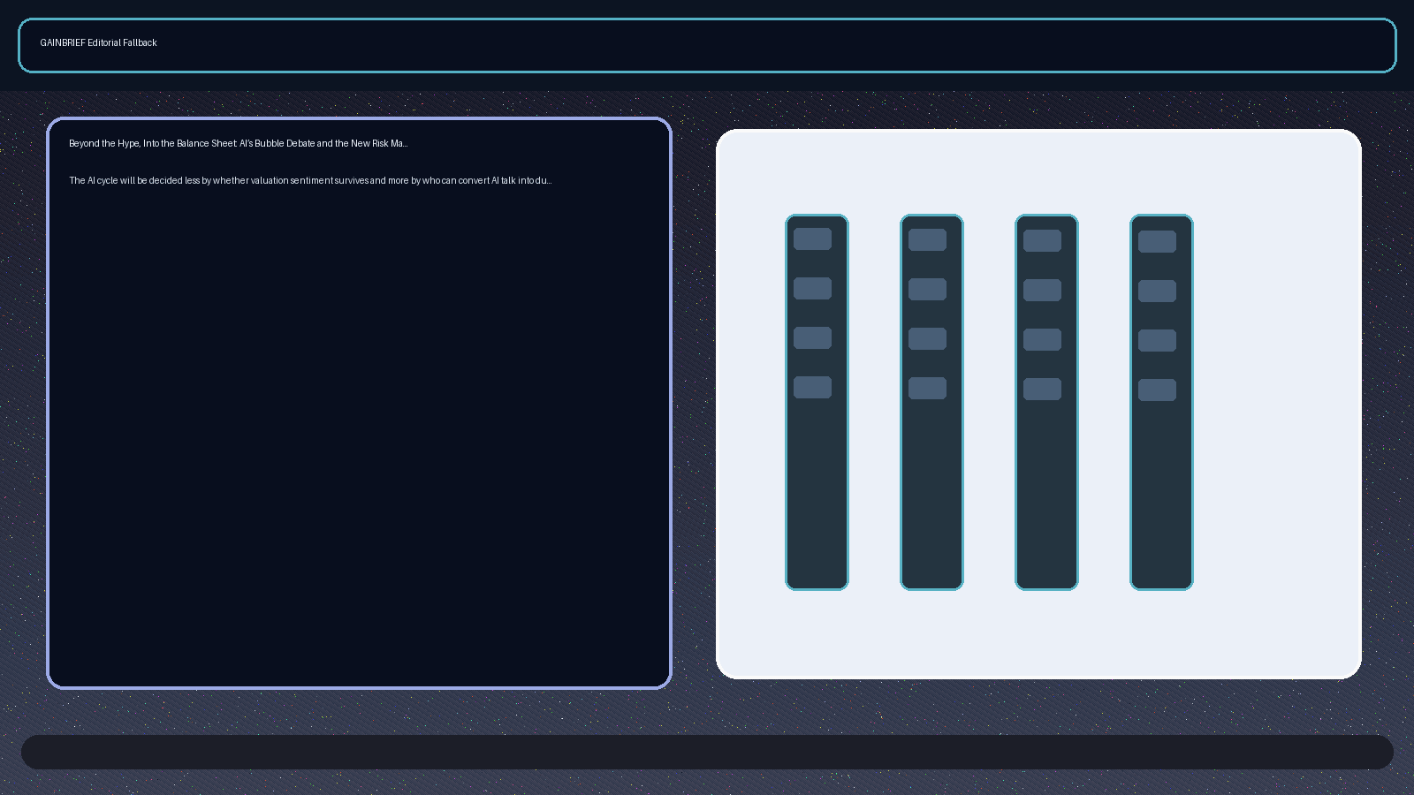The image size is (1414, 795).
Task: Select the fourth dark column in light panel
Action: tap(1161, 402)
